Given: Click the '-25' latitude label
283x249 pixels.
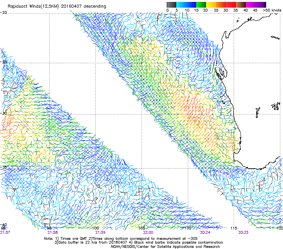Looking at the screenshot, I should click(3, 62).
